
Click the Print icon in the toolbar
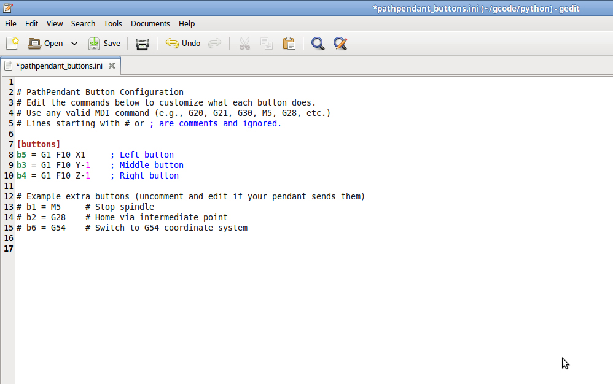pos(143,44)
